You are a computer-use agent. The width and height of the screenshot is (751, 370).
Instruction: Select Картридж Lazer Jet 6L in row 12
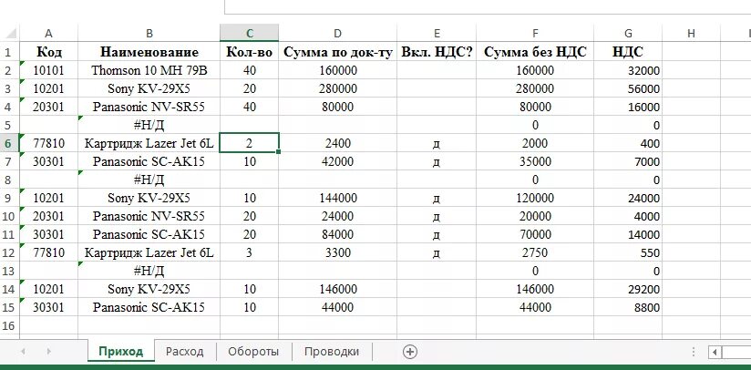coord(149,252)
